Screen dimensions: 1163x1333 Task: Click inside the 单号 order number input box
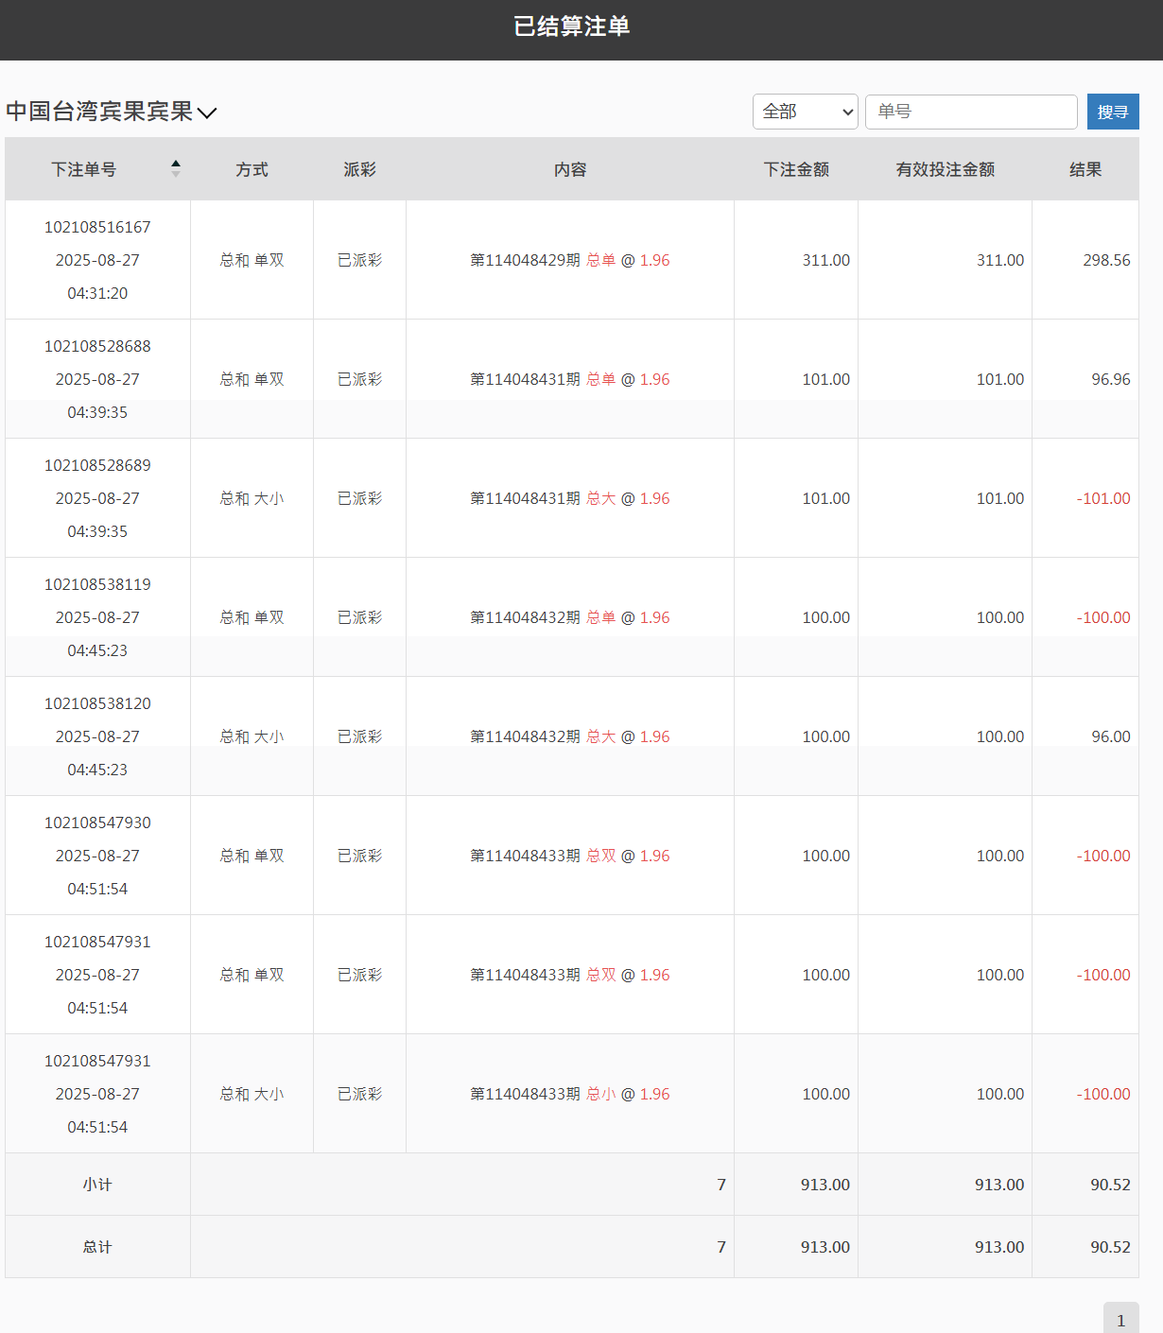971,112
